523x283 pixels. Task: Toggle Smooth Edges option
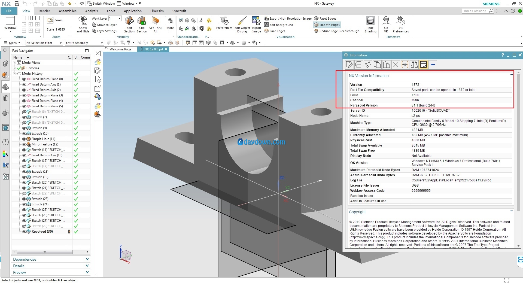click(x=327, y=25)
